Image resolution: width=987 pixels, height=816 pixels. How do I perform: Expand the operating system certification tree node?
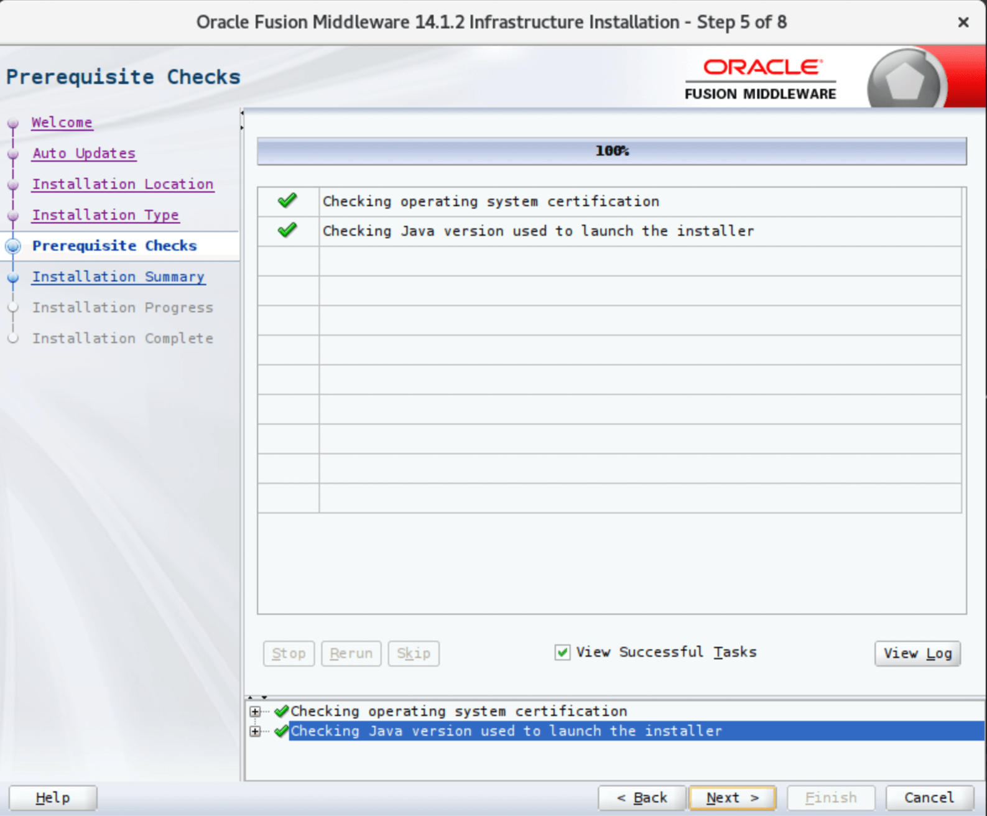coord(255,711)
